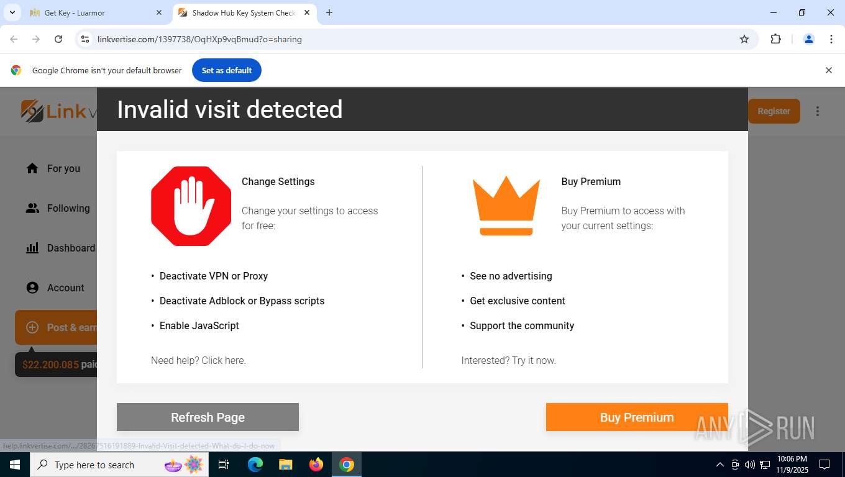The width and height of the screenshot is (845, 477).
Task: Click the Register button
Action: tap(774, 111)
